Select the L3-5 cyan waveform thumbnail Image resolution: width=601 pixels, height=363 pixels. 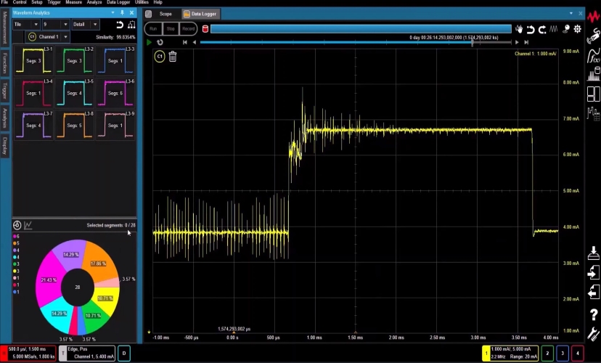74,93
